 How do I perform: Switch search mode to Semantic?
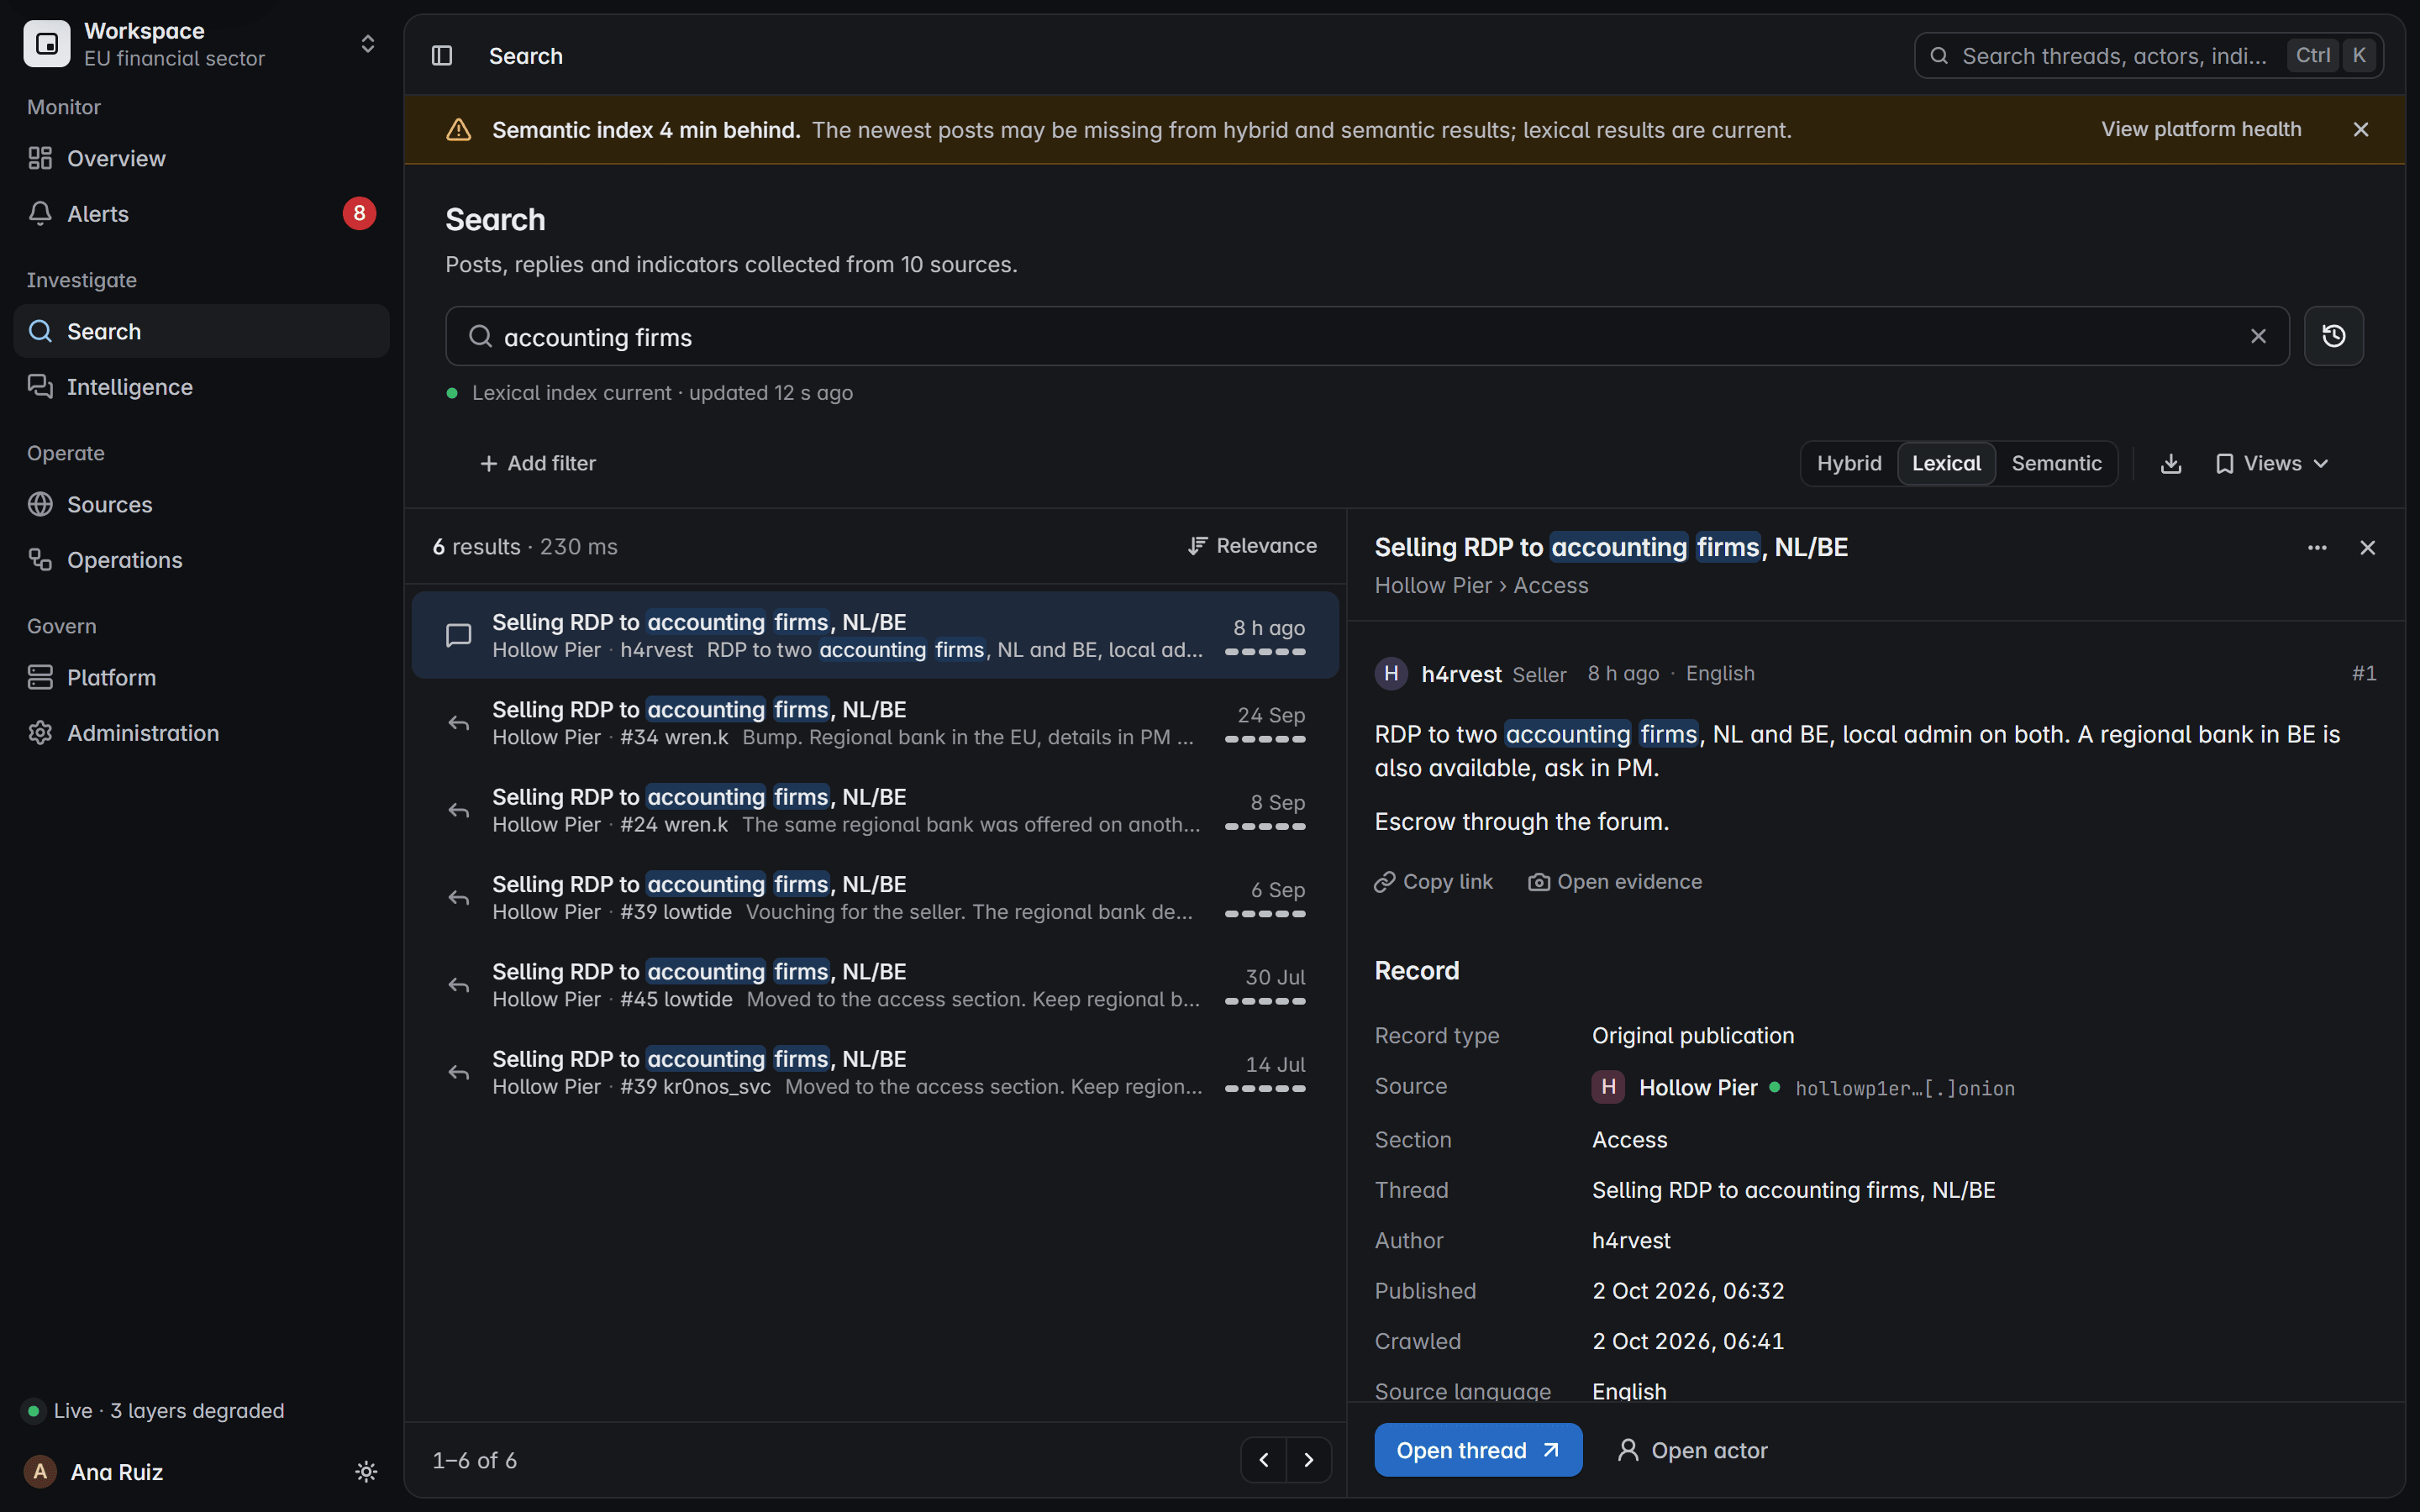point(2056,463)
